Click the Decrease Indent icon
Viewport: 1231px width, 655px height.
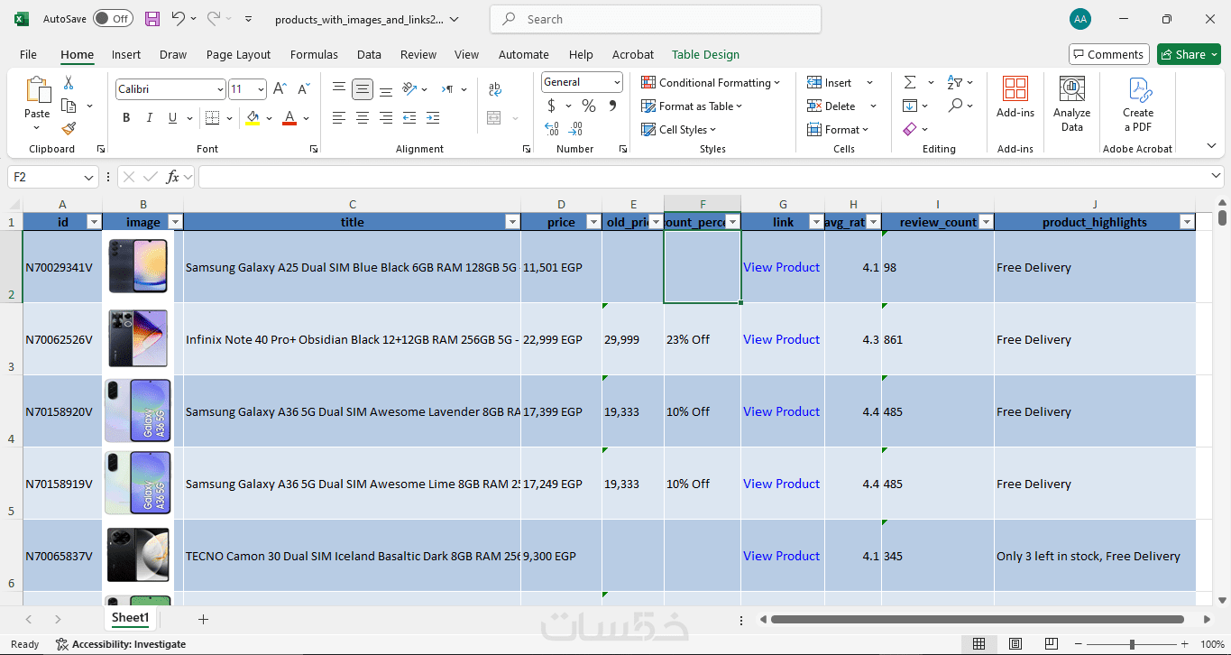tap(409, 118)
